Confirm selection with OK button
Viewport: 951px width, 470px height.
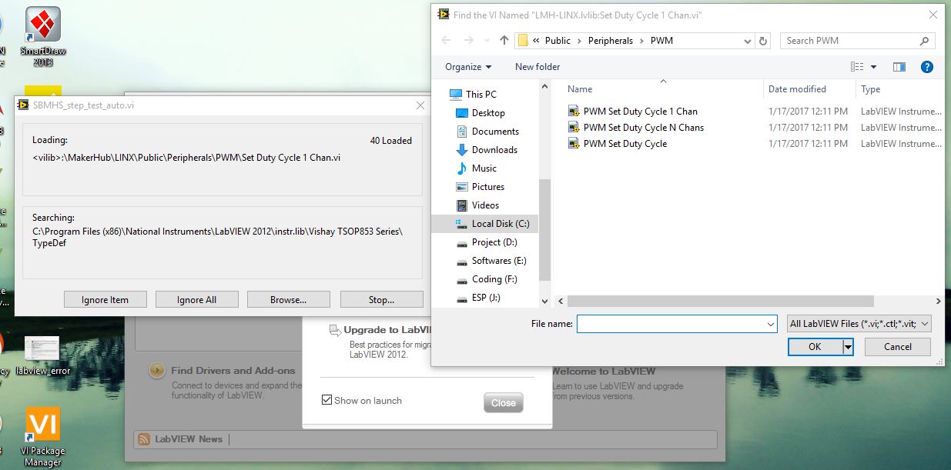click(x=815, y=347)
